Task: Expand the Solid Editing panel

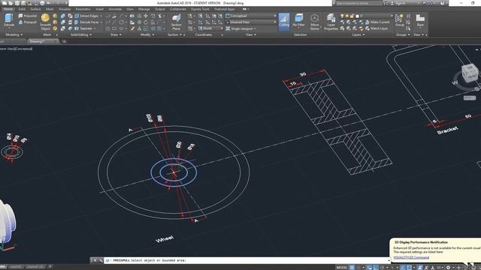Action: tap(81, 34)
